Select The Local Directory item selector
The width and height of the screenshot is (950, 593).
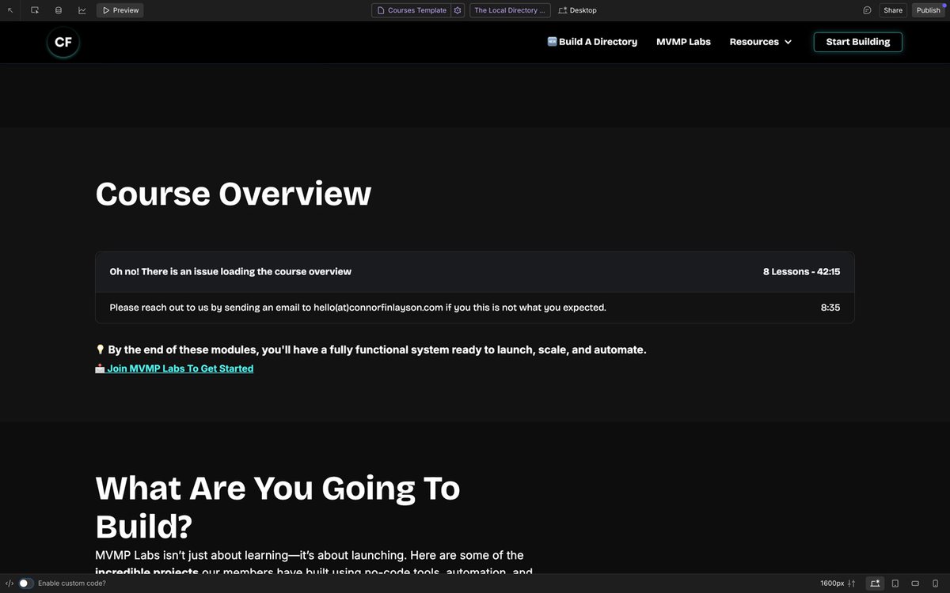(510, 10)
